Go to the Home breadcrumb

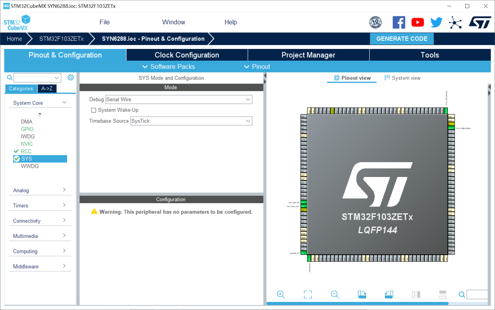[x=14, y=39]
